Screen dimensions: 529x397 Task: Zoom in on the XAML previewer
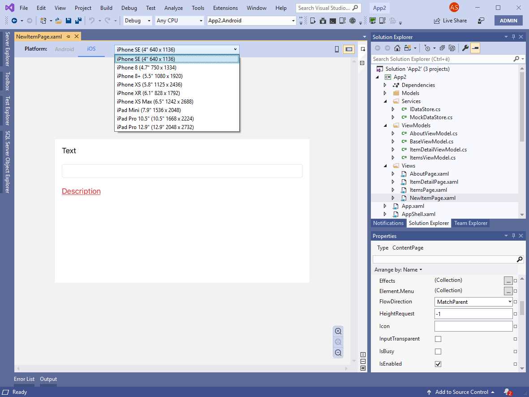(x=338, y=331)
